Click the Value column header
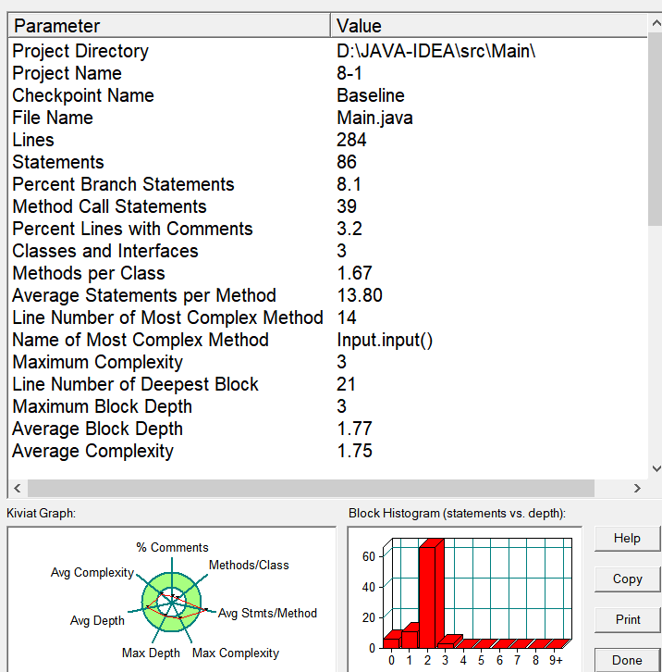 click(x=489, y=26)
